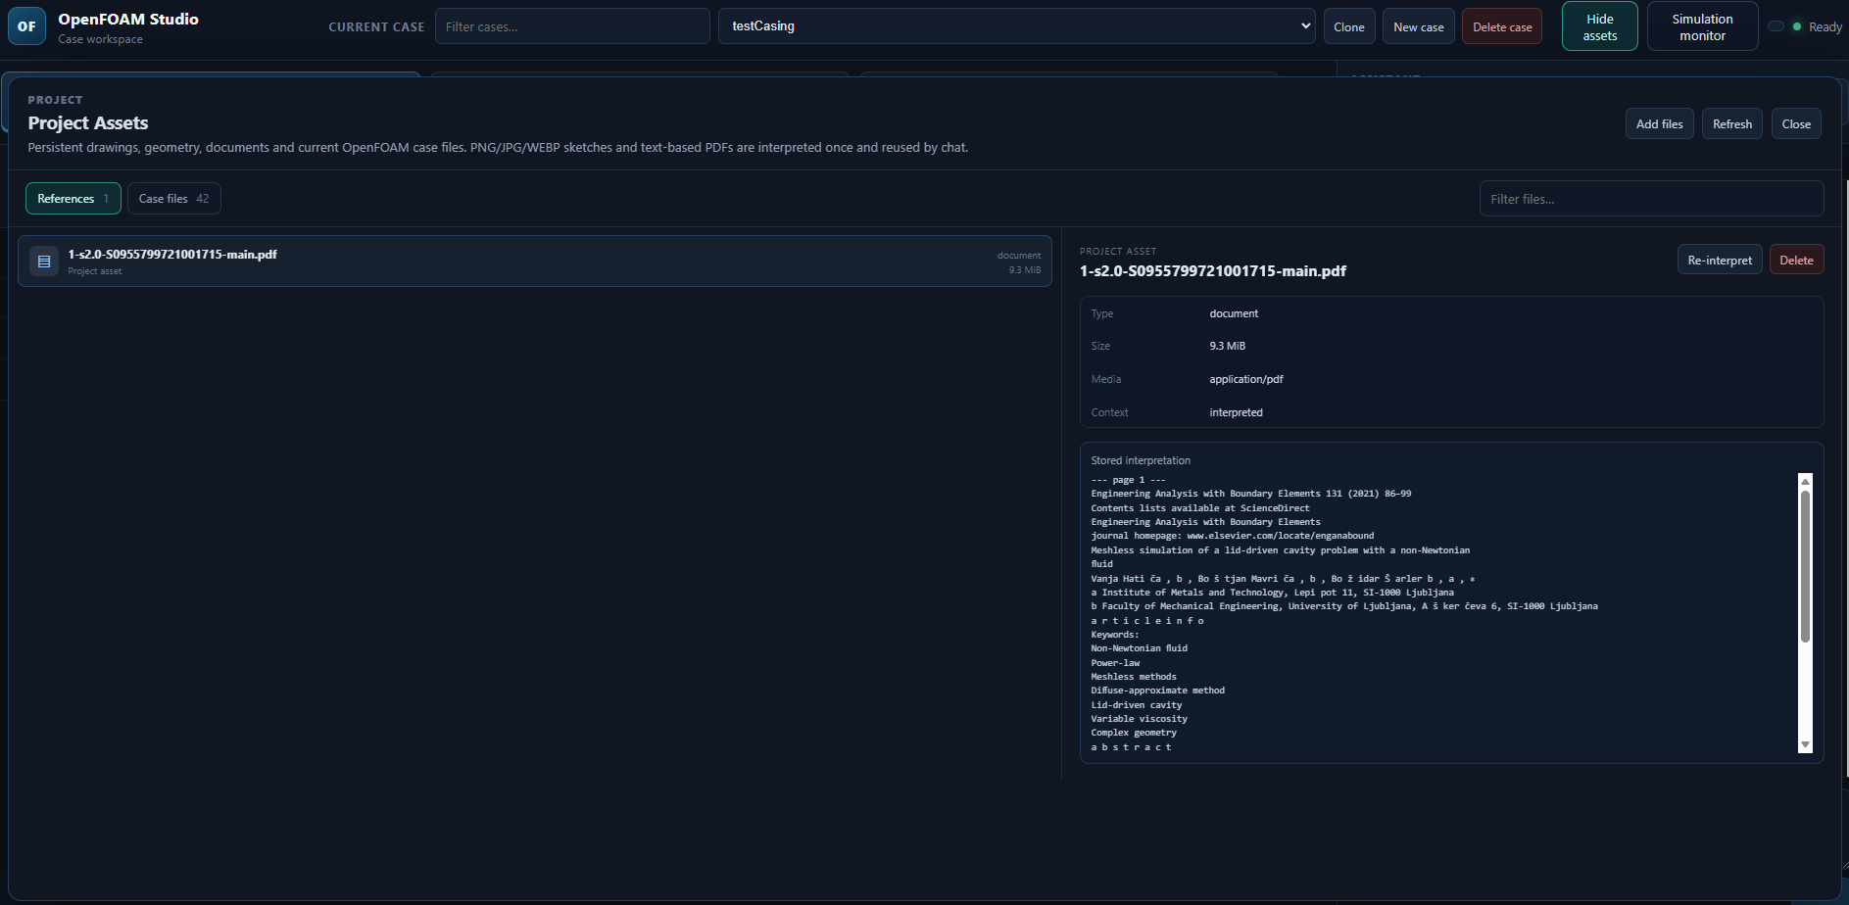The image size is (1849, 905).
Task: Click the down arrow of interpretation scrollbar
Action: pyautogui.click(x=1805, y=744)
